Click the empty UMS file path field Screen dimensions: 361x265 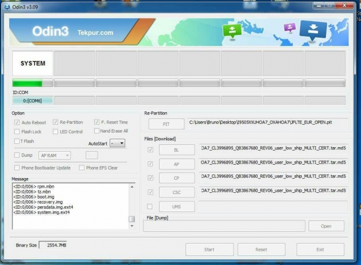(273, 206)
